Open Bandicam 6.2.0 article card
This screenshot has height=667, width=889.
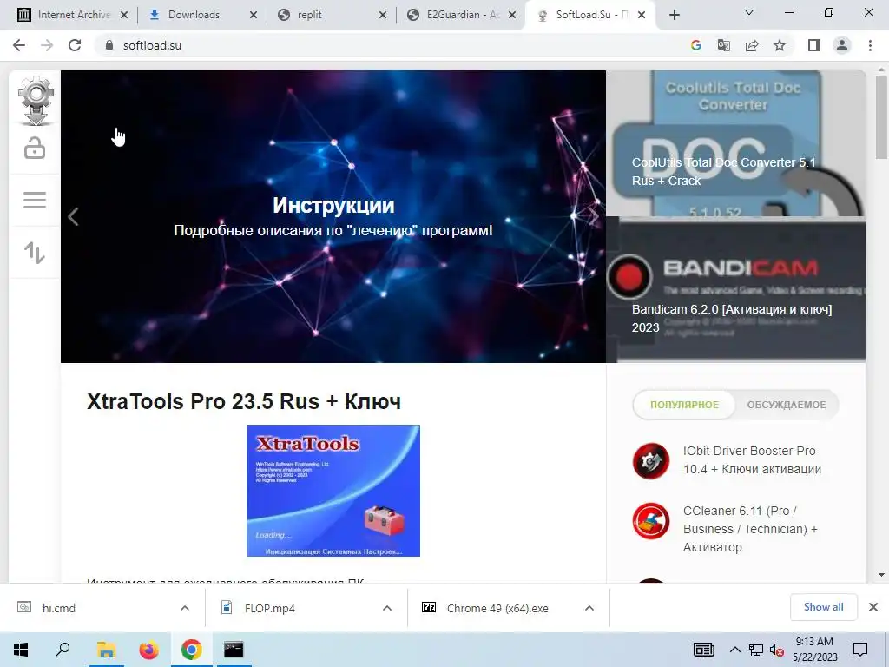click(x=736, y=289)
